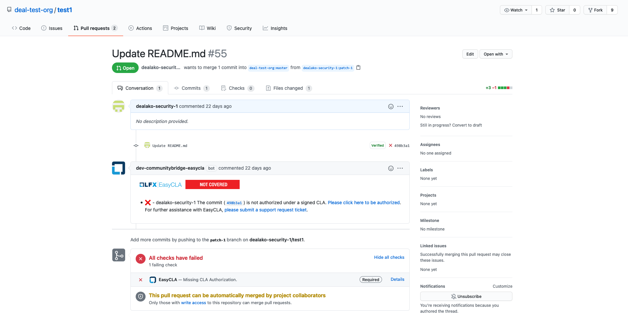Image resolution: width=628 pixels, height=315 pixels.
Task: Open the options menu for the dealako-security-1 comment
Action: (x=400, y=107)
